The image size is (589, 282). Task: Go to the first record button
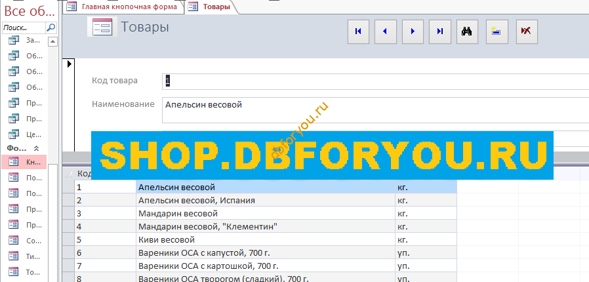coord(358,31)
